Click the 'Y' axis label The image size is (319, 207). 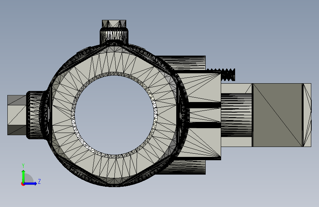point(23,166)
